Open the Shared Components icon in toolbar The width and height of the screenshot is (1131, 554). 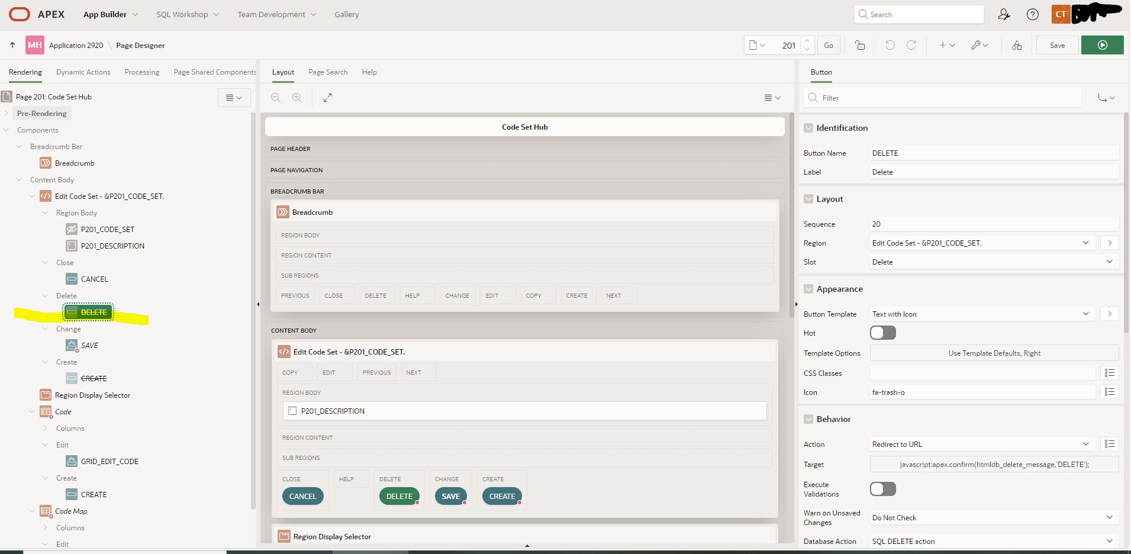point(1017,45)
